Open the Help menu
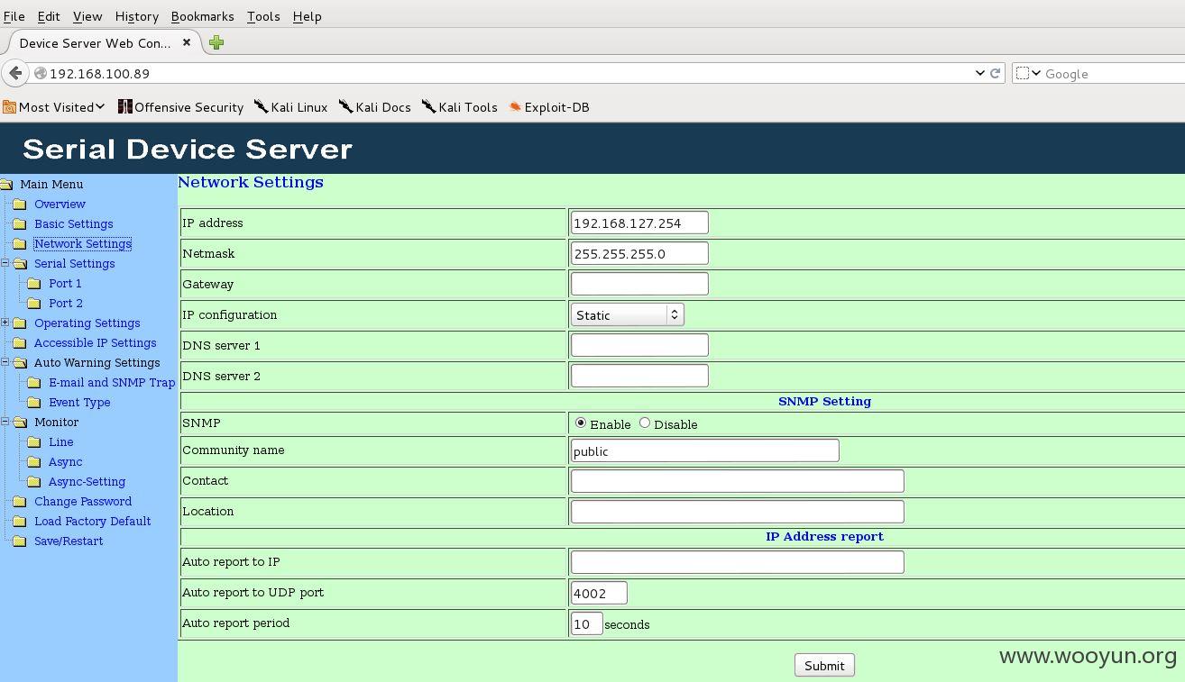The height and width of the screenshot is (682, 1185). click(307, 16)
